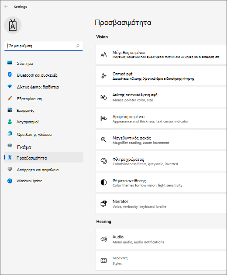Select Εξατομίκευση in sidebar
The width and height of the screenshot is (227, 275).
click(44, 99)
